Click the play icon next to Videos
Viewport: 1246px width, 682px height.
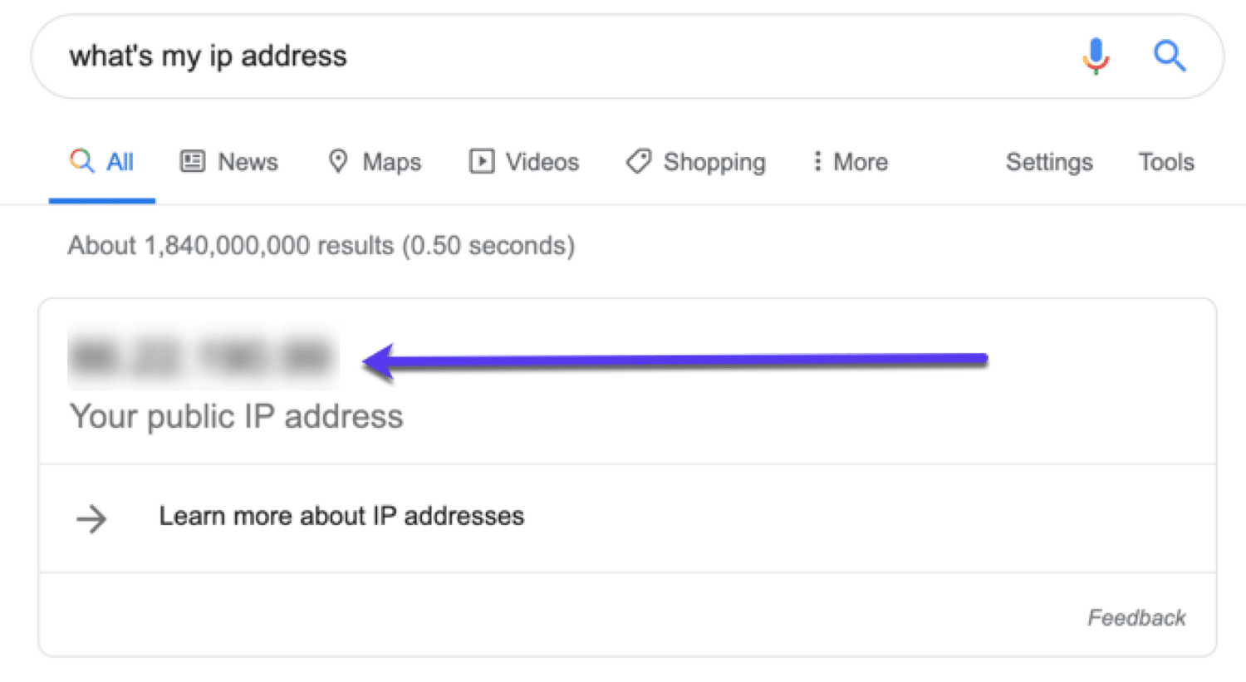coord(480,162)
